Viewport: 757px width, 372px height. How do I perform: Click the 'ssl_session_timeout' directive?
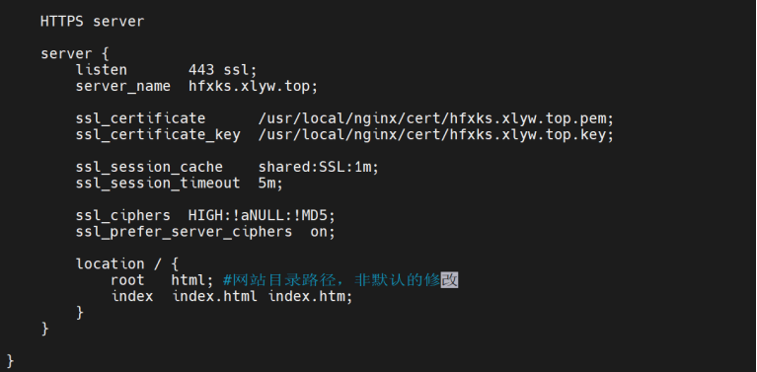click(158, 184)
